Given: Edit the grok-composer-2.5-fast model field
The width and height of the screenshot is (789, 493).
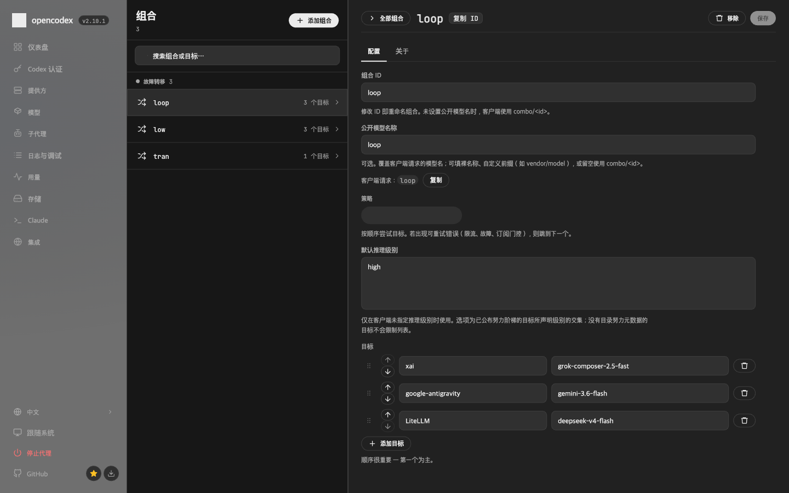Looking at the screenshot, I should click(x=640, y=366).
